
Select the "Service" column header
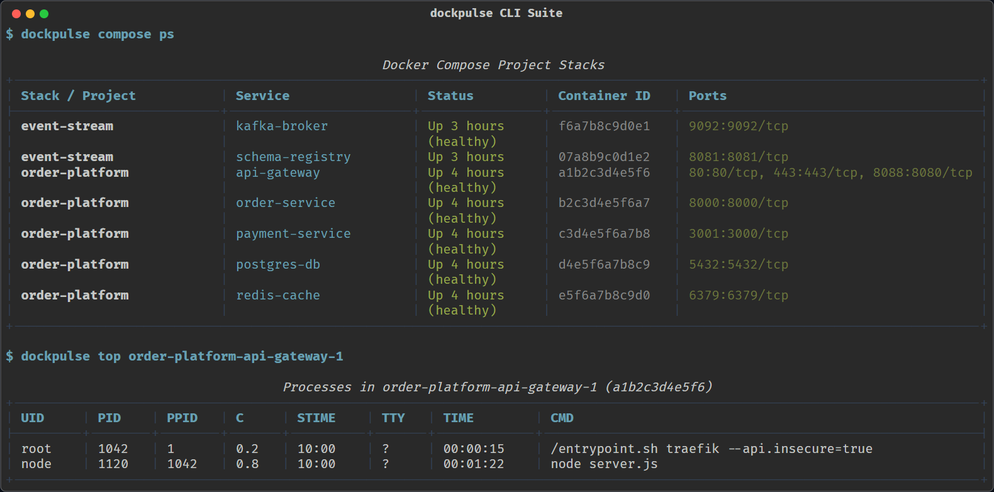(262, 96)
